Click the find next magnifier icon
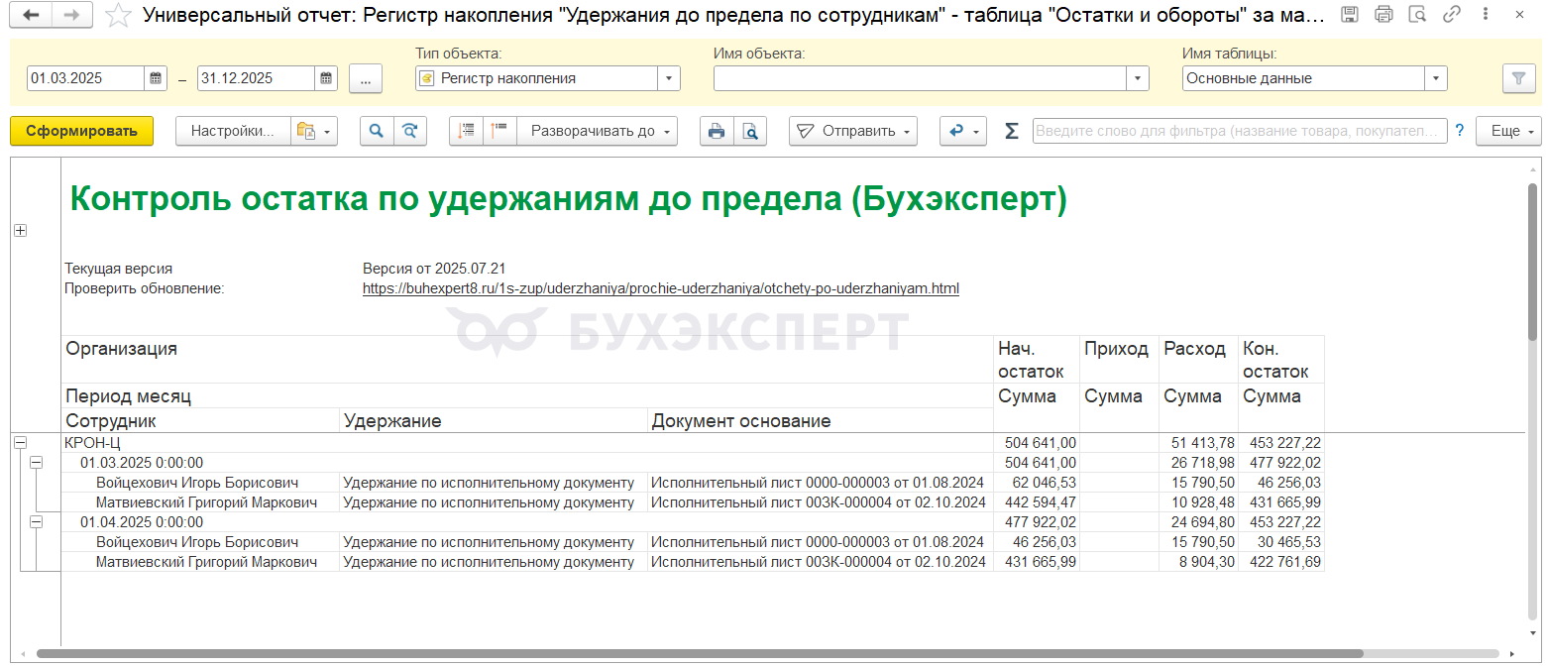 (410, 131)
